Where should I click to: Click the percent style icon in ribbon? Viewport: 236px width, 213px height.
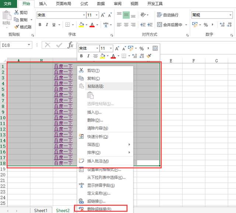click(x=206, y=25)
